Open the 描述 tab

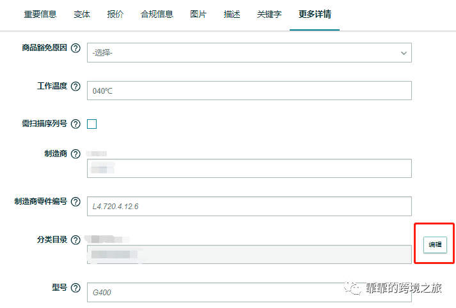[232, 14]
